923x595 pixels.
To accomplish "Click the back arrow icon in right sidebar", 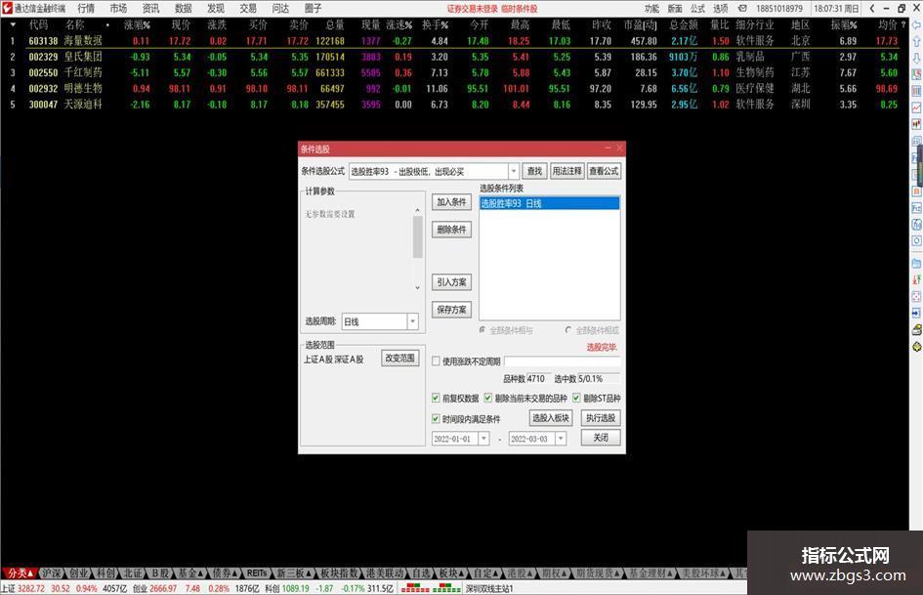I will (x=916, y=25).
